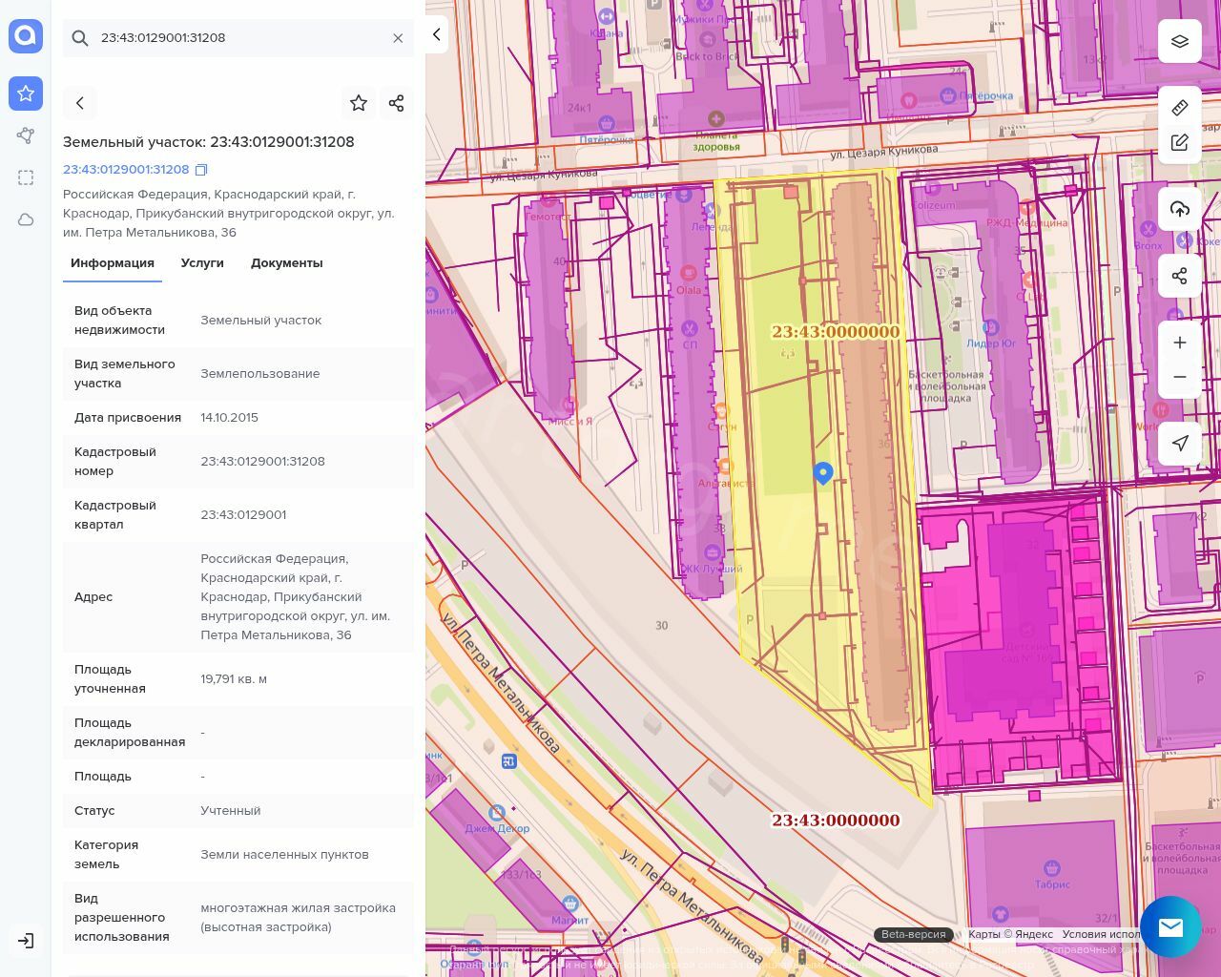Collapse the information side panel
Screen dimensions: 1221x977
pyautogui.click(x=437, y=35)
